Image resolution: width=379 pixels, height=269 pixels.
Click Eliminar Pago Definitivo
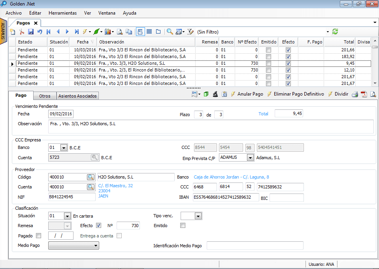pyautogui.click(x=298, y=94)
